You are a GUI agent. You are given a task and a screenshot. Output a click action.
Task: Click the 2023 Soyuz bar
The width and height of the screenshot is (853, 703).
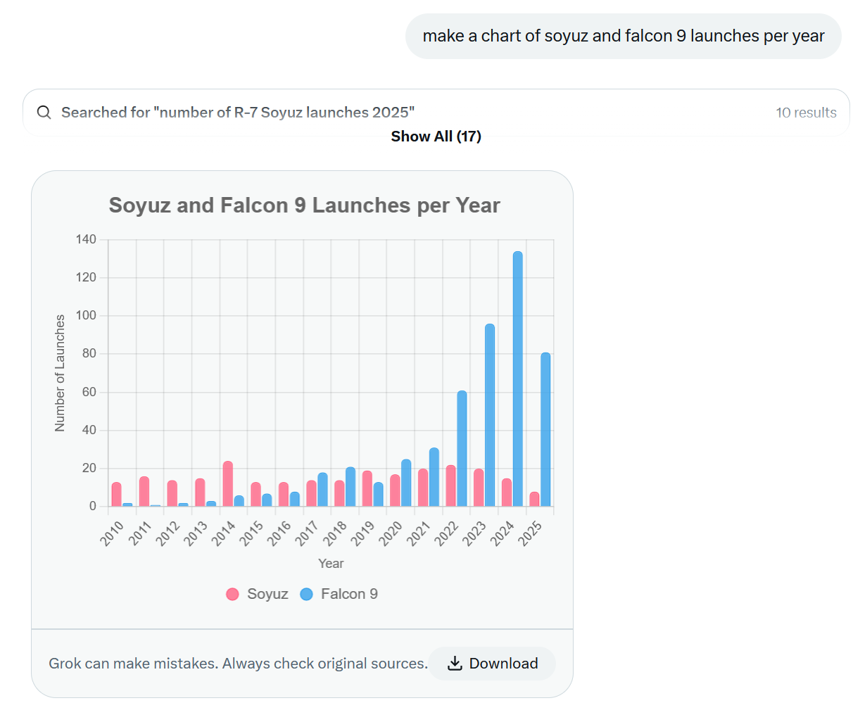pos(479,488)
